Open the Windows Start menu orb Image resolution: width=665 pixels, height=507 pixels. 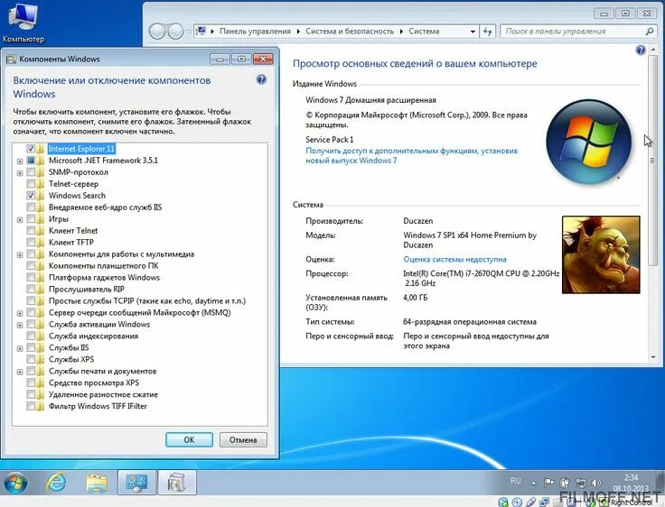(x=15, y=483)
